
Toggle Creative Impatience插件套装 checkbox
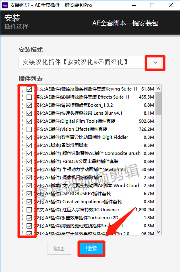(x=29, y=202)
